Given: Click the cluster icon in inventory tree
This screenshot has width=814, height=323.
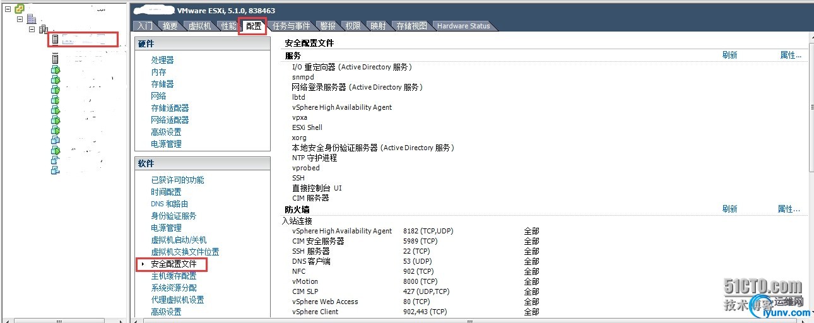Looking at the screenshot, I should [44, 29].
